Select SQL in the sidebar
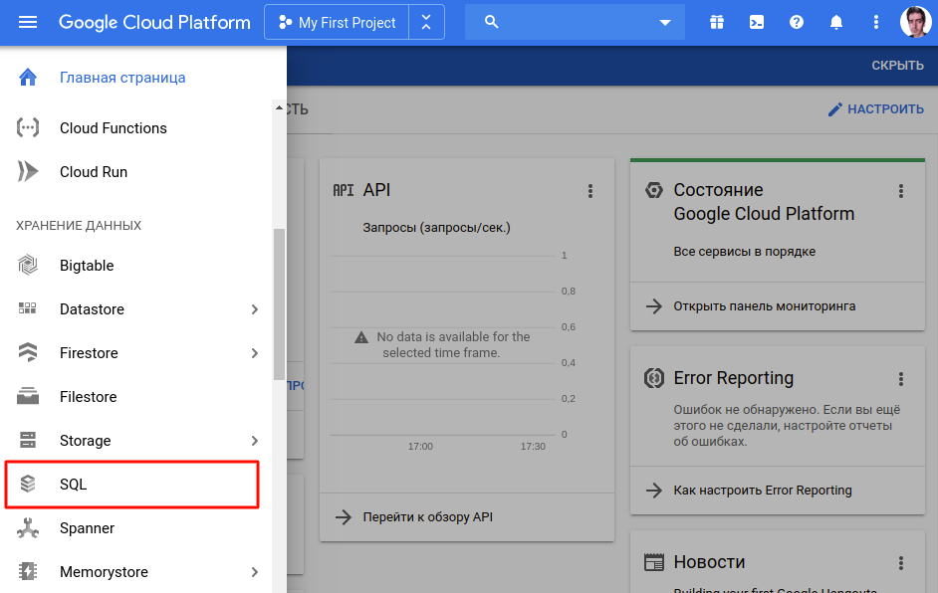 point(132,485)
